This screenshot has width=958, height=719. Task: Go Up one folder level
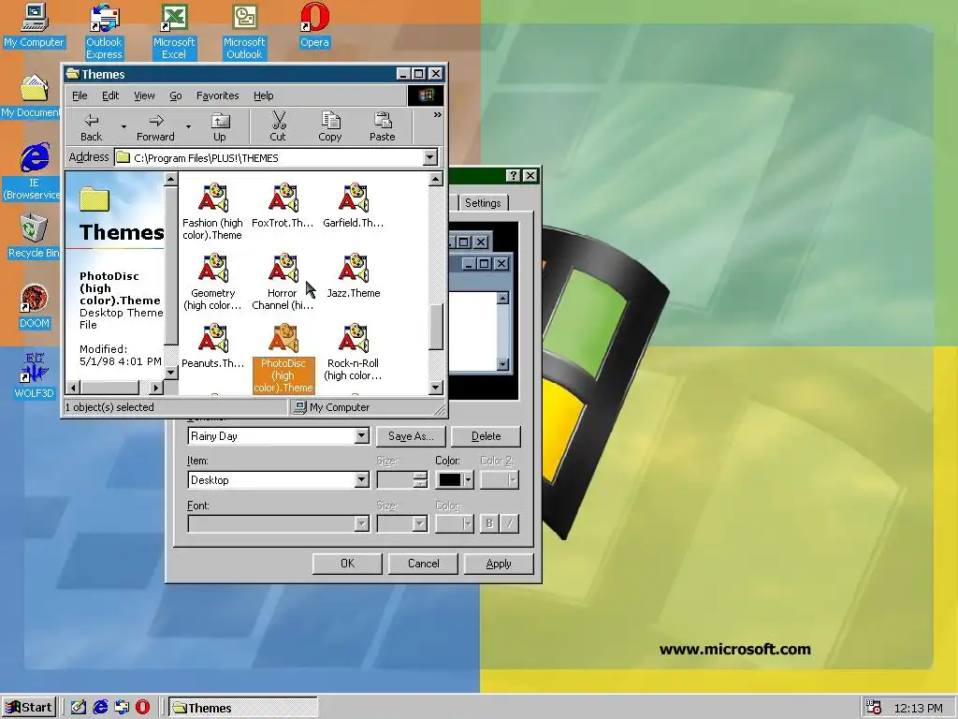coord(219,127)
